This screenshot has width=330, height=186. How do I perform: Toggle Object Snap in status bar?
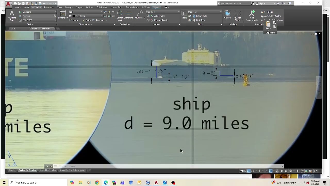271,171
